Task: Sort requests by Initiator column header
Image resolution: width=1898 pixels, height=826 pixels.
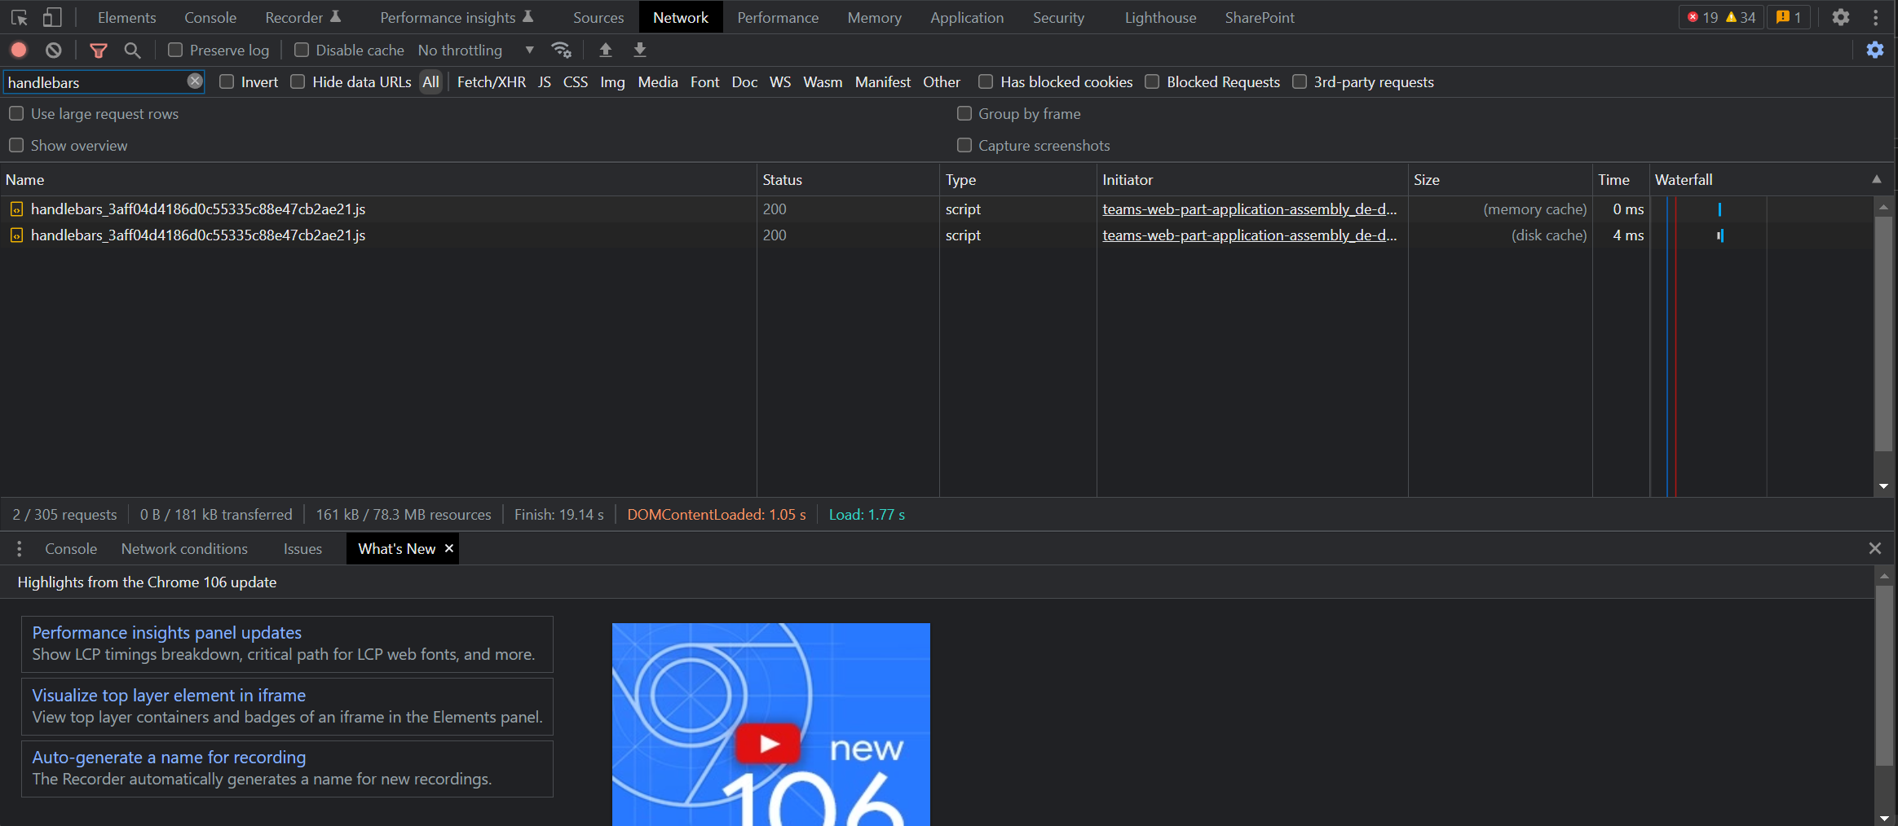Action: 1252,179
